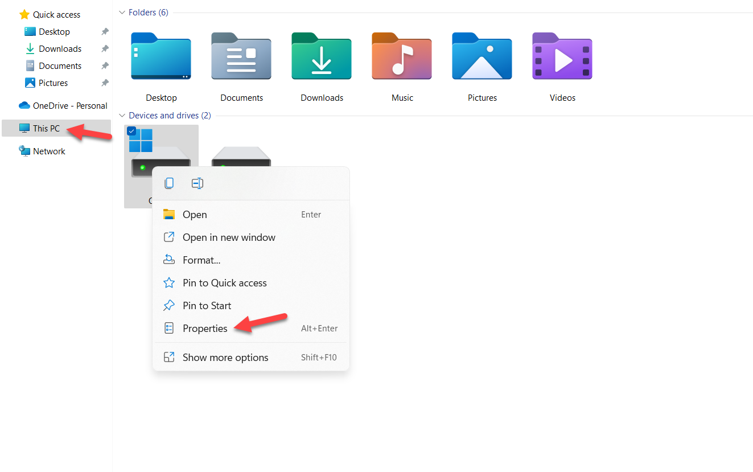The image size is (753, 472).
Task: Uncheck the selected drive checkbox
Action: tap(131, 131)
